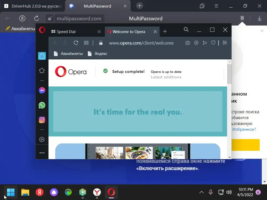Click the Opera page vertical scrollbar thumb
267x200 pixels.
pyautogui.click(x=229, y=74)
